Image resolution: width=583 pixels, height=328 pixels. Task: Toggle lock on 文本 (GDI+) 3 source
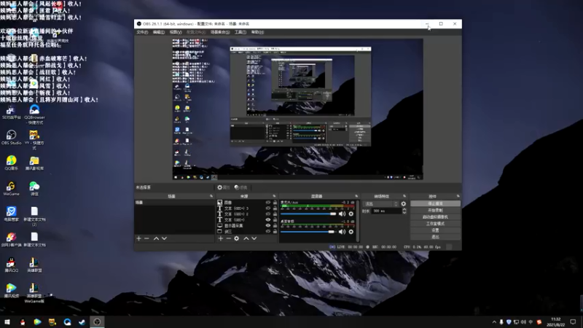coord(275,208)
